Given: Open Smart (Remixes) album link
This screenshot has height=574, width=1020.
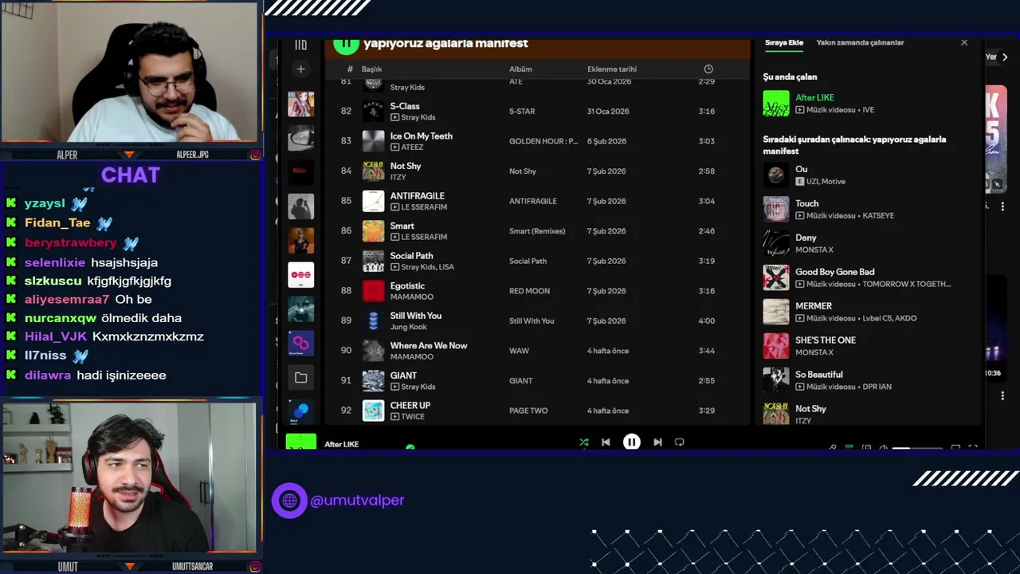Looking at the screenshot, I should [x=537, y=231].
